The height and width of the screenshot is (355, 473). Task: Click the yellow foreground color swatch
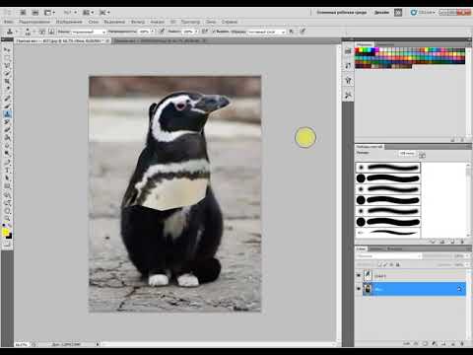6,233
